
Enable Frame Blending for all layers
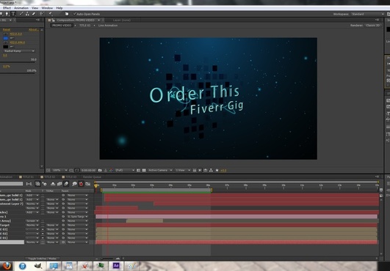point(59,184)
